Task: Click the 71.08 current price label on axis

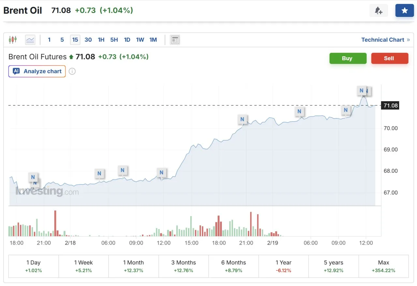Action: [391, 105]
